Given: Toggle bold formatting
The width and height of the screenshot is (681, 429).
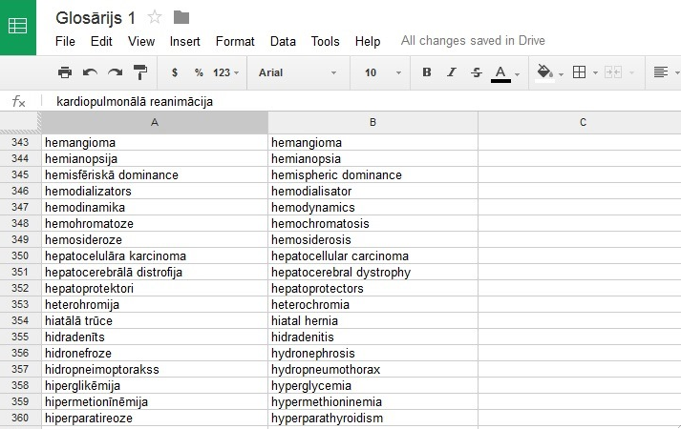Looking at the screenshot, I should [426, 72].
